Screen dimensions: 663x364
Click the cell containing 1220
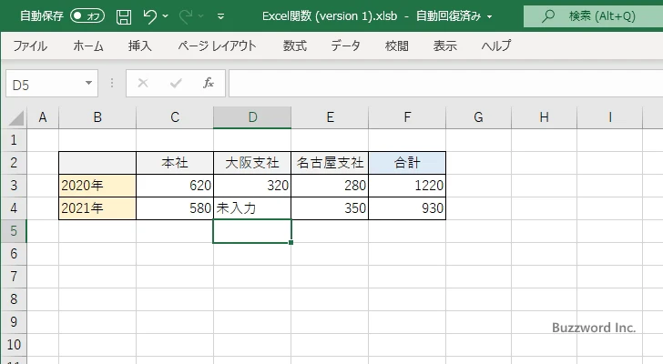pos(407,186)
